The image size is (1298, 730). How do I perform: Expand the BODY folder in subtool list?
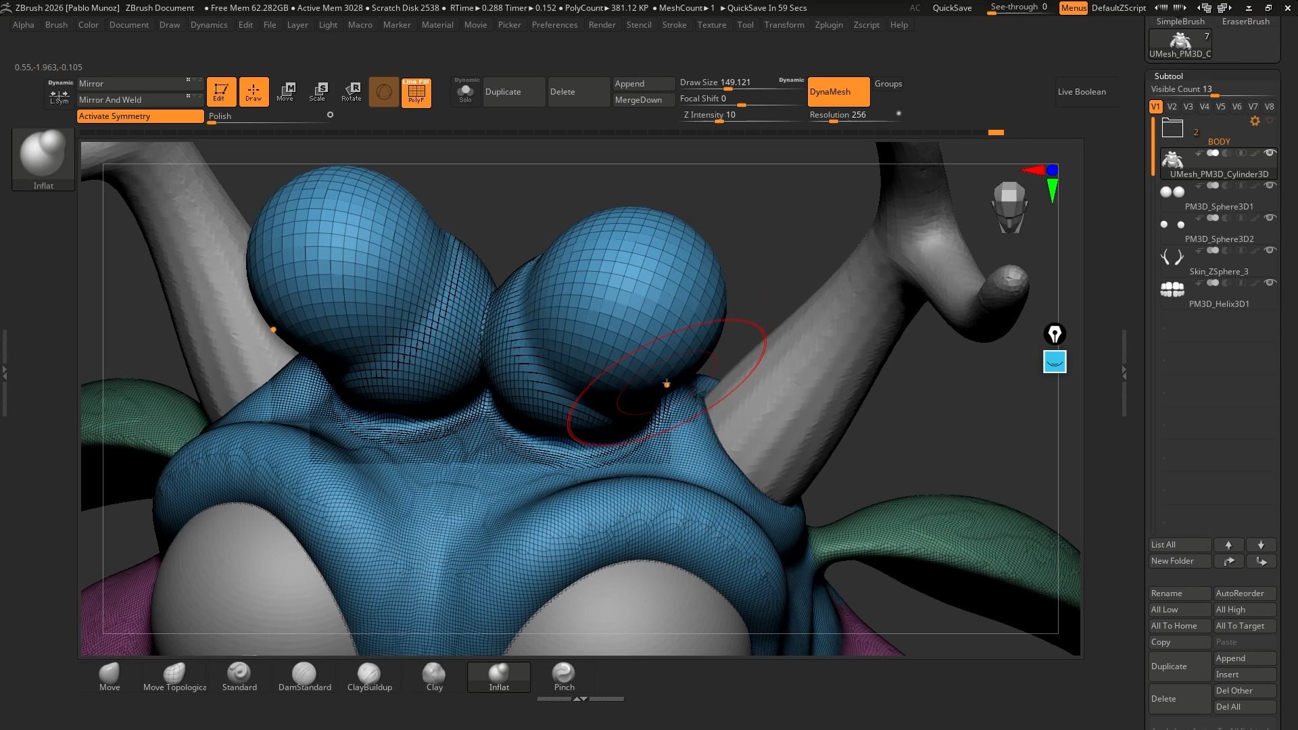[1172, 128]
